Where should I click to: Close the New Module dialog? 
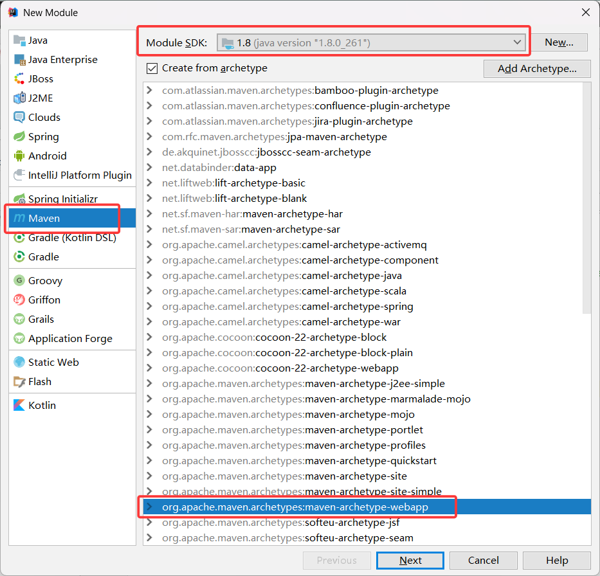[x=585, y=12]
